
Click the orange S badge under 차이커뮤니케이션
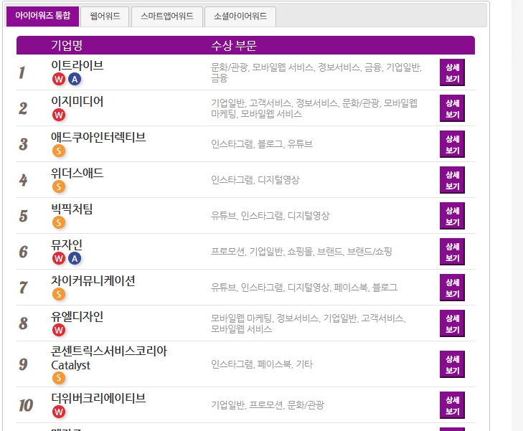tap(59, 294)
